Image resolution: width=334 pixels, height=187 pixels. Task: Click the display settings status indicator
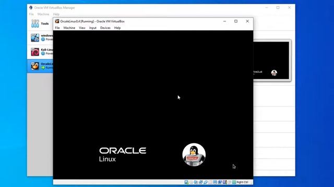click(x=215, y=182)
